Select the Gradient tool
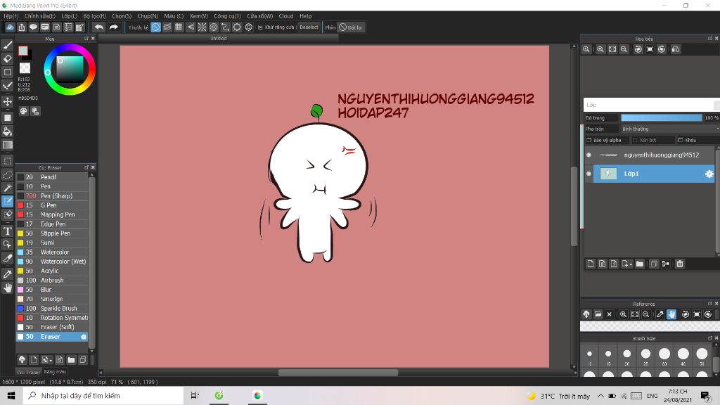Viewport: 720px width, 405px height. pyautogui.click(x=7, y=145)
